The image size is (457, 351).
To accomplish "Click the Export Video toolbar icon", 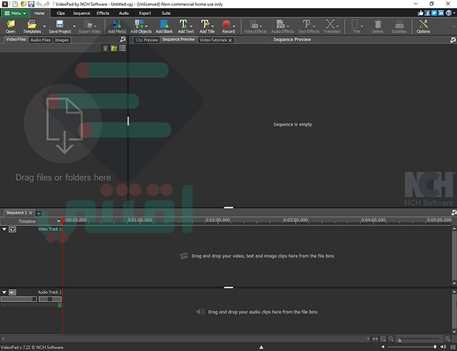I will click(x=87, y=24).
